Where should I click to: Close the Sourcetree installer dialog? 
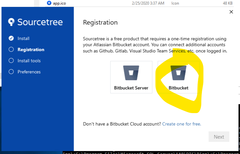[231, 12]
